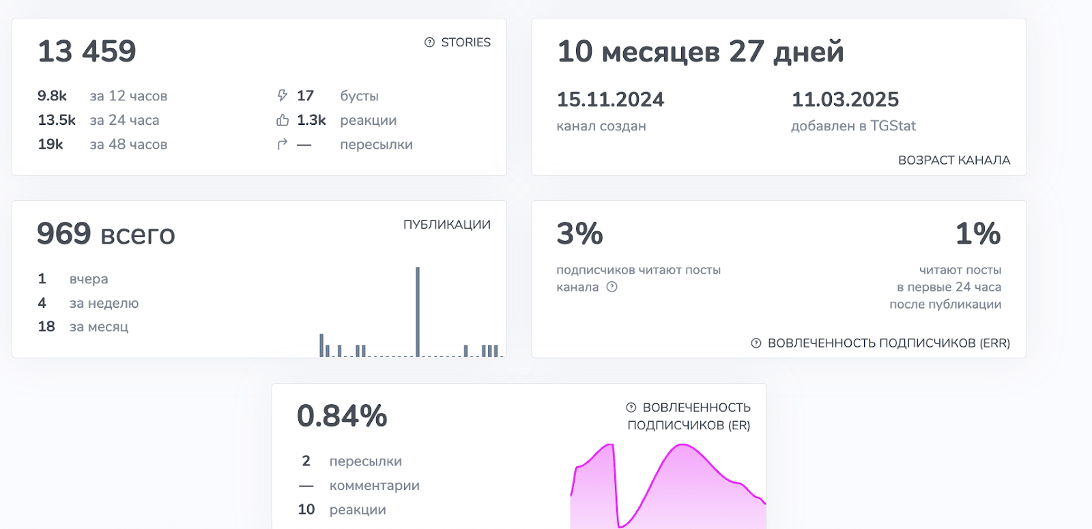Open help icon for ВОВЛЕЧЕННОСТЬ ПОДПИСЧИКОВ (ER)
The width and height of the screenshot is (1092, 529).
(x=631, y=408)
